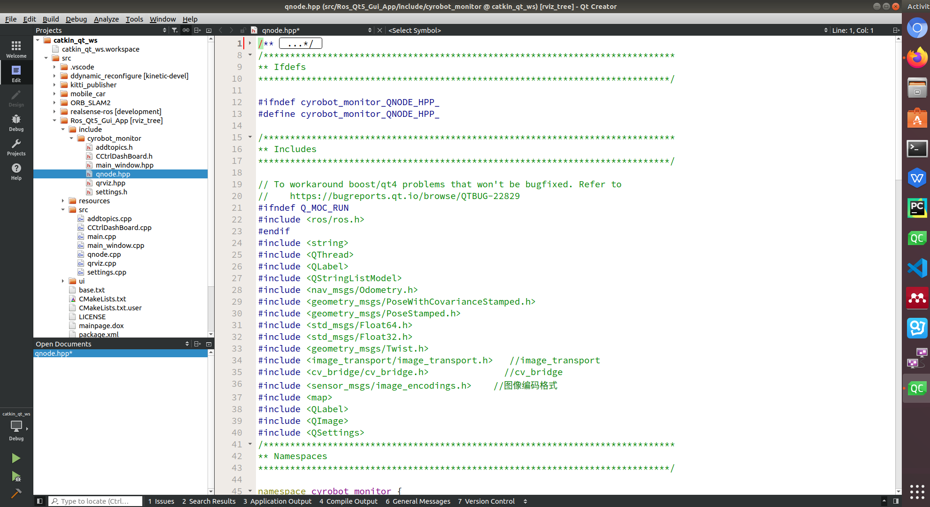Toggle the right sidebar visibility button
The width and height of the screenshot is (930, 507).
tap(896, 501)
